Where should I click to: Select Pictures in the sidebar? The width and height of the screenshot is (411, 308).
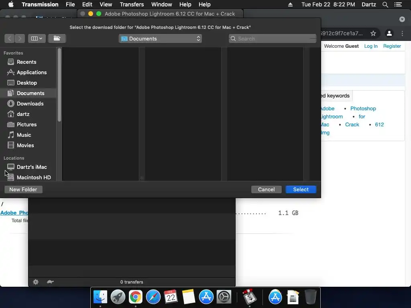pyautogui.click(x=26, y=124)
